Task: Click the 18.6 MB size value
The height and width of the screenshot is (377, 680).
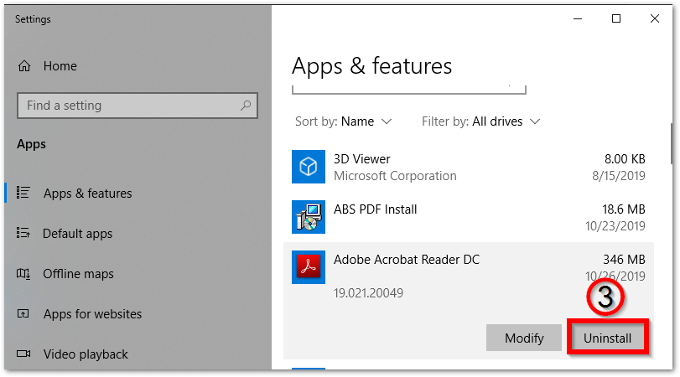Action: [x=624, y=209]
